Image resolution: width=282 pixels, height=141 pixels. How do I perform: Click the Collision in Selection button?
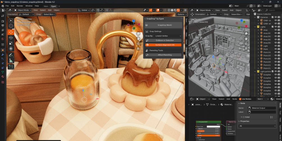pos(163,40)
